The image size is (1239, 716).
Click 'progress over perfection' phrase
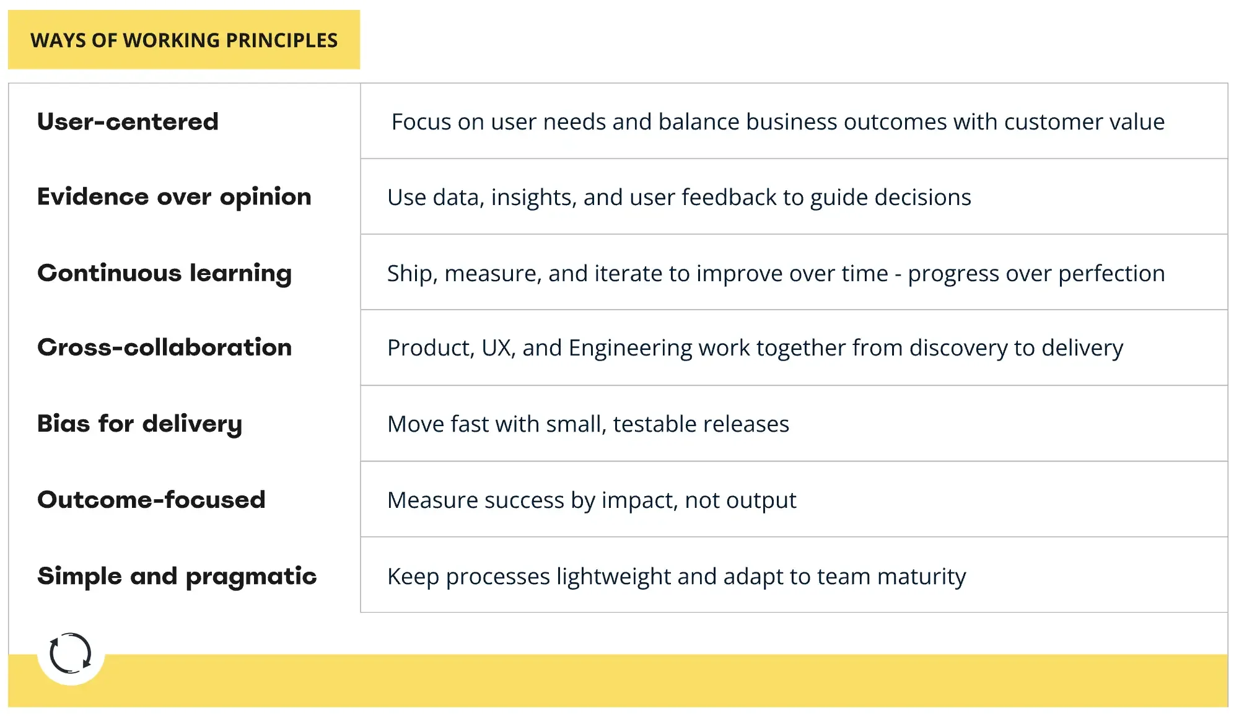[x=1036, y=274]
